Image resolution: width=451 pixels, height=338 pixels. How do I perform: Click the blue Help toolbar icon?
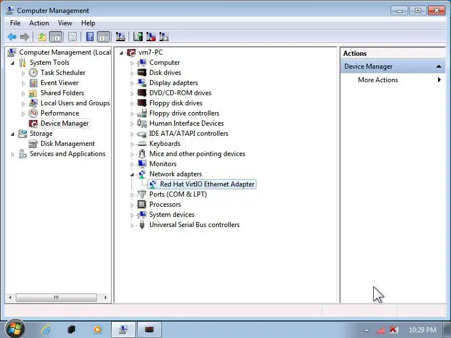pos(90,37)
